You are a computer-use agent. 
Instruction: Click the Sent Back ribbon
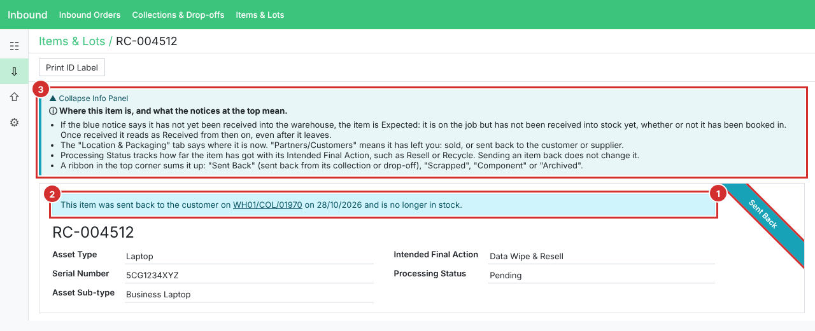(763, 215)
